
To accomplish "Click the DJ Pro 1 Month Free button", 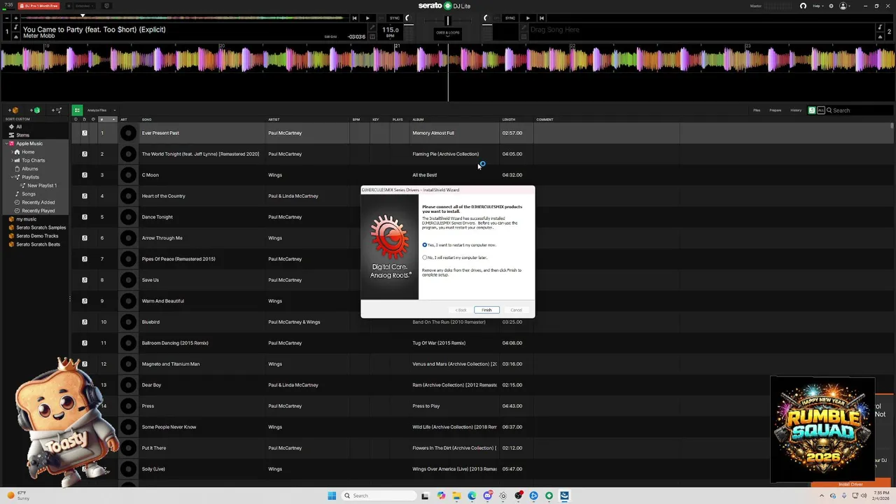I will pos(38,6).
